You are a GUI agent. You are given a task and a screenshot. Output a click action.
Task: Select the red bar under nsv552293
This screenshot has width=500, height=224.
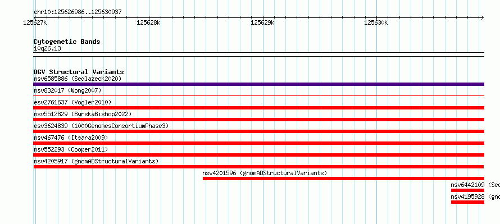tap(258, 155)
